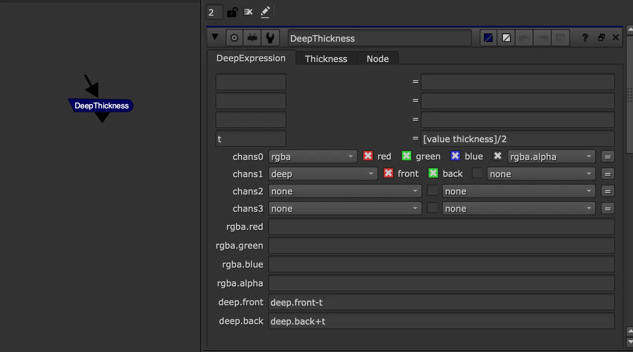This screenshot has width=633, height=352.
Task: Close the DeepThickness properties panel
Action: pyautogui.click(x=616, y=38)
